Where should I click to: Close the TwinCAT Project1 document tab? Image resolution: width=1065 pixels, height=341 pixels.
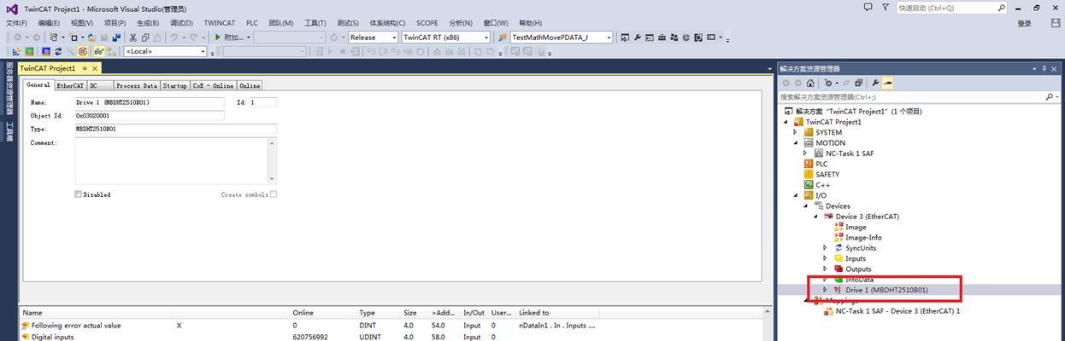pos(95,68)
